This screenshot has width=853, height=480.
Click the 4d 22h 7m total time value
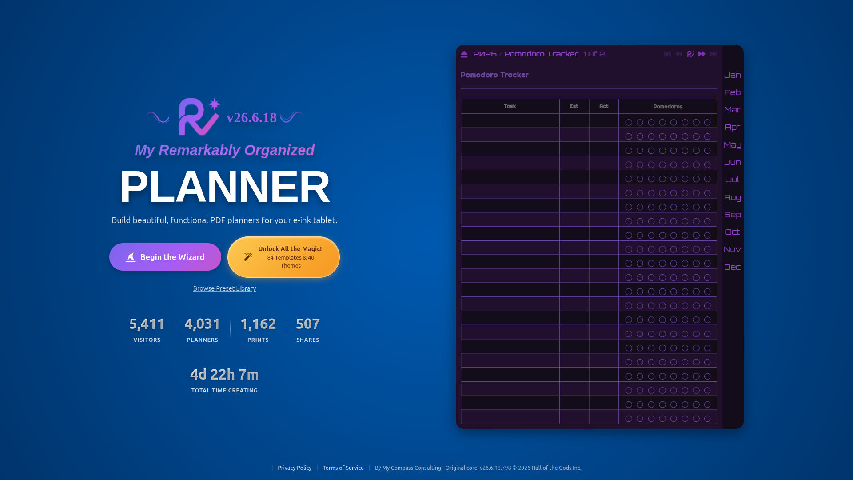click(224, 375)
